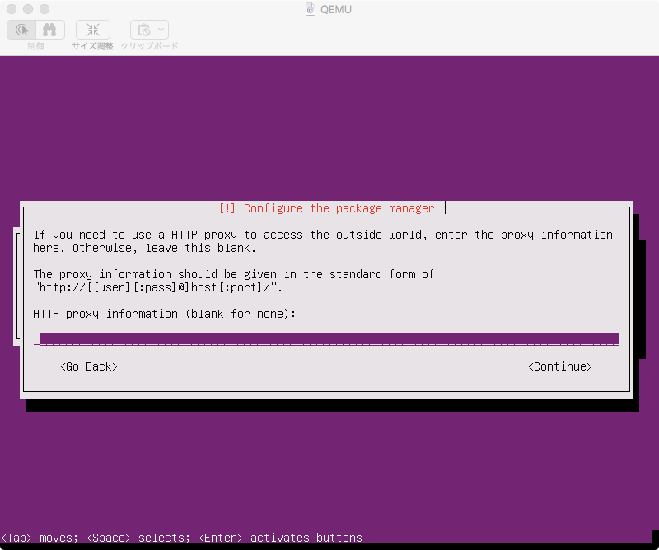Click the clipboard (クリップボード) icon
This screenshot has height=550, width=659.
pos(143,30)
